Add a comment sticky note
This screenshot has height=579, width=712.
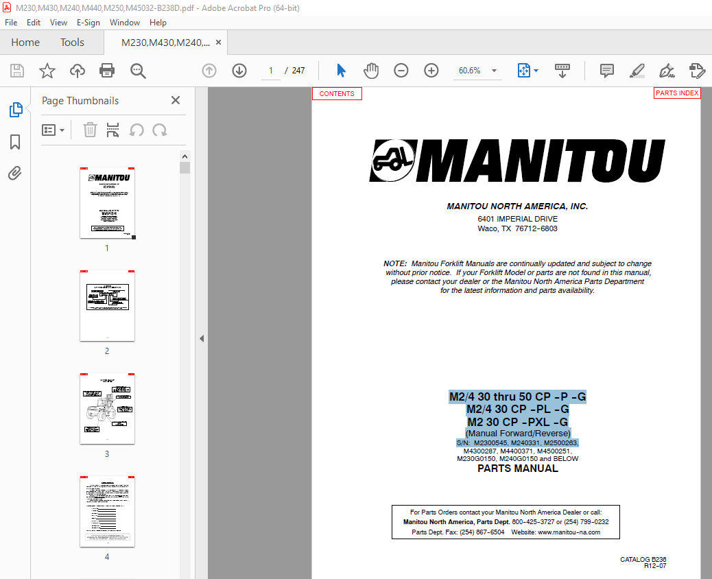[x=606, y=71]
